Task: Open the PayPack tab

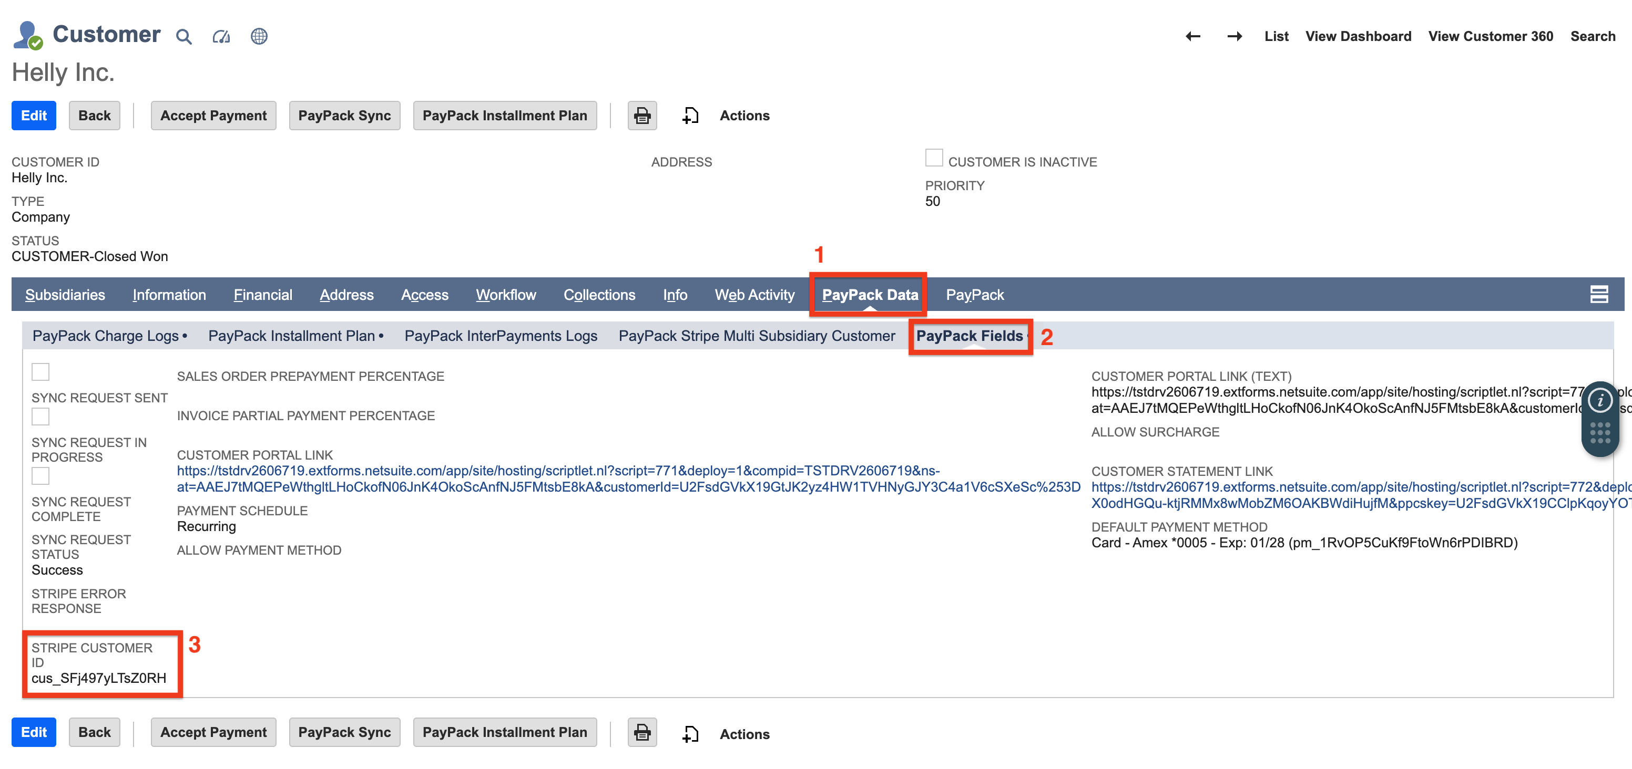Action: coord(974,295)
